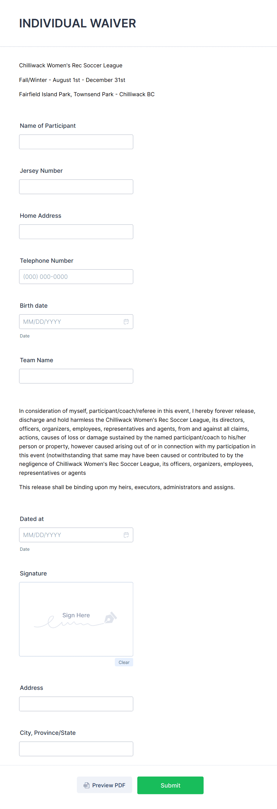Submit the individual waiver form
The image size is (277, 809).
[x=170, y=785]
